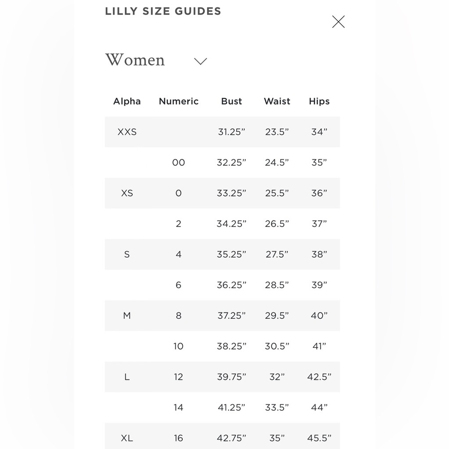Select the Alpha column header

click(127, 101)
